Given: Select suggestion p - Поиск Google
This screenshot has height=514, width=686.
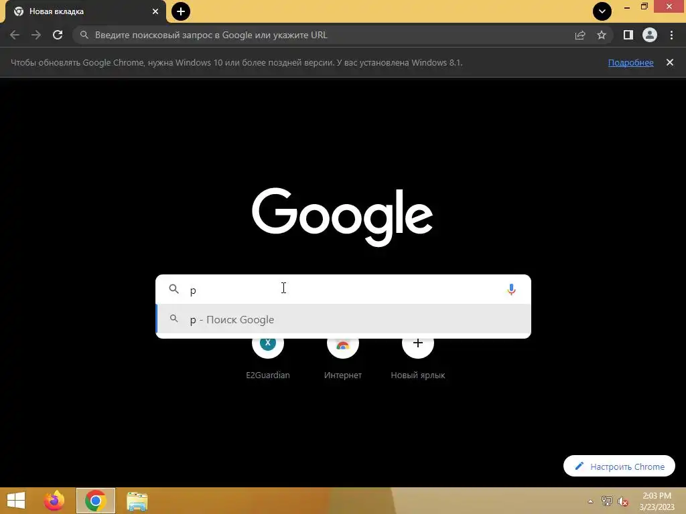Looking at the screenshot, I should [344, 319].
